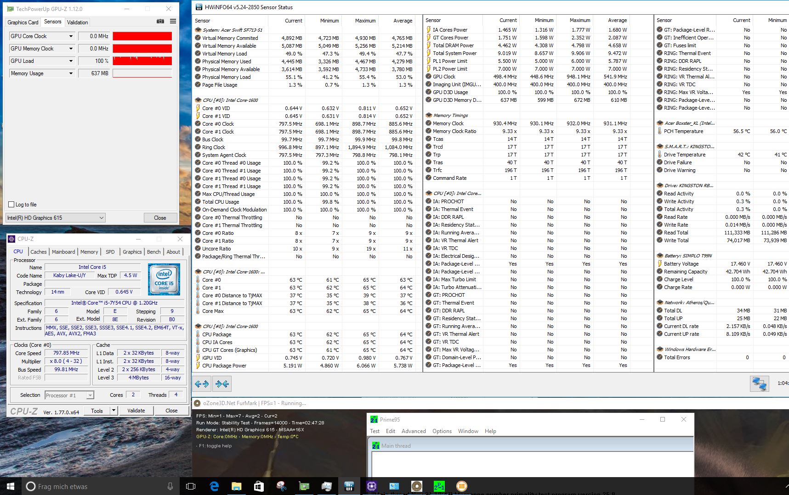Click the GPU-Z screenshot camera icon
The width and height of the screenshot is (789, 495).
[x=160, y=22]
